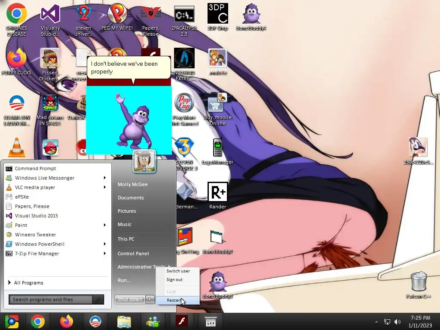Open the BonziBuddy4 desktop icon
440x330 pixels.
pyautogui.click(x=251, y=17)
